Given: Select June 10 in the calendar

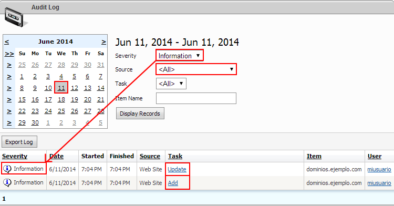Looking at the screenshot, I should click(x=48, y=88).
